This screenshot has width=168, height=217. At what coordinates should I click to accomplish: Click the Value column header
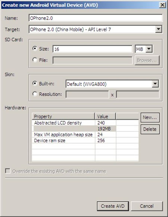(x=105, y=117)
